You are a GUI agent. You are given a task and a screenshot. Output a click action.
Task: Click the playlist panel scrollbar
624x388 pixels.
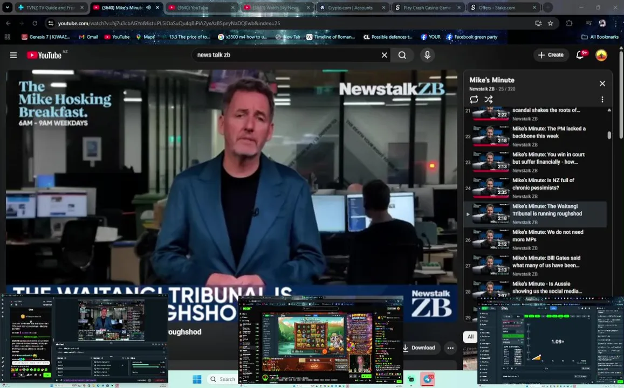coord(609,135)
